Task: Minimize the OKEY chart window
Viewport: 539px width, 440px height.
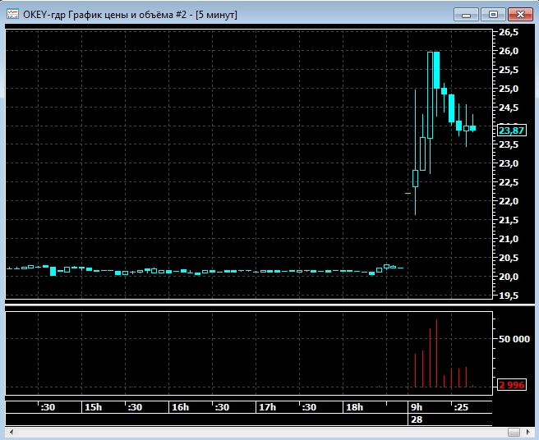Action: pos(466,14)
